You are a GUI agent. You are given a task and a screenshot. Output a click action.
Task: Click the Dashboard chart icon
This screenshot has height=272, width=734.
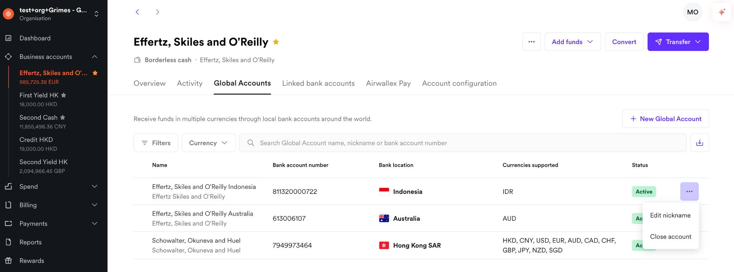(9, 38)
